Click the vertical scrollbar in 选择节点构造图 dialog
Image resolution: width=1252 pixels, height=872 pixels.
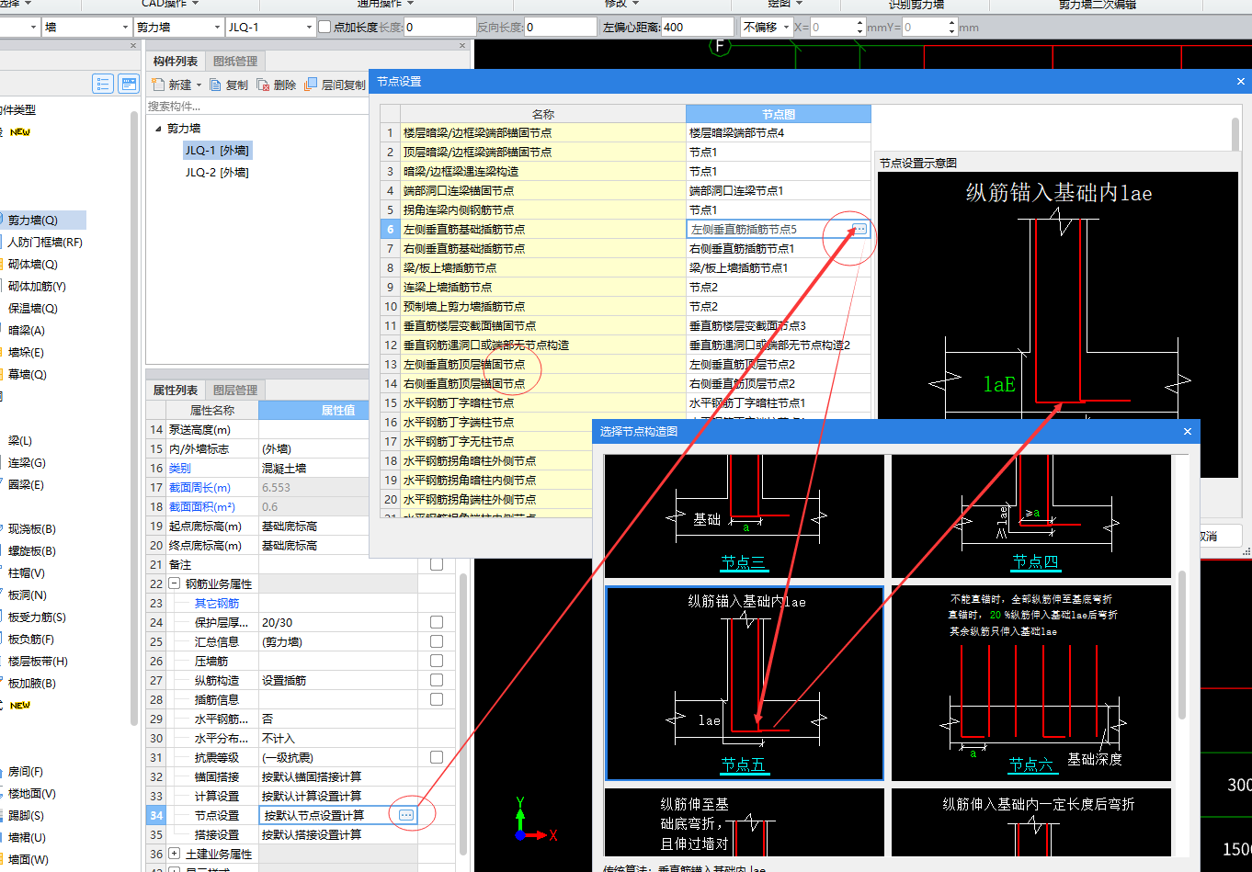coord(1181,643)
